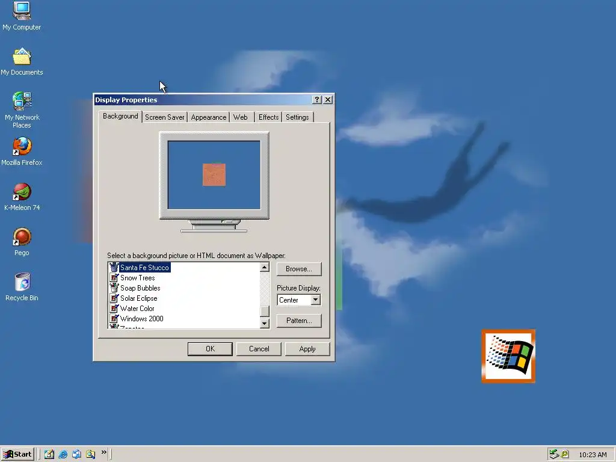616x462 pixels.
Task: Click the wallpaper list scroll up arrow
Action: pyautogui.click(x=265, y=268)
